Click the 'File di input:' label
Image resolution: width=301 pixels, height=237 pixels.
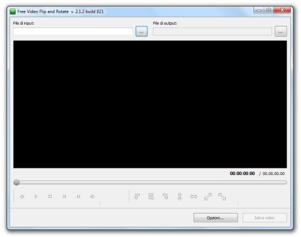click(23, 23)
